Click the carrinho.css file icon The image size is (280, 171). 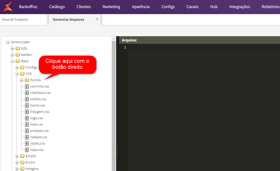[27, 86]
